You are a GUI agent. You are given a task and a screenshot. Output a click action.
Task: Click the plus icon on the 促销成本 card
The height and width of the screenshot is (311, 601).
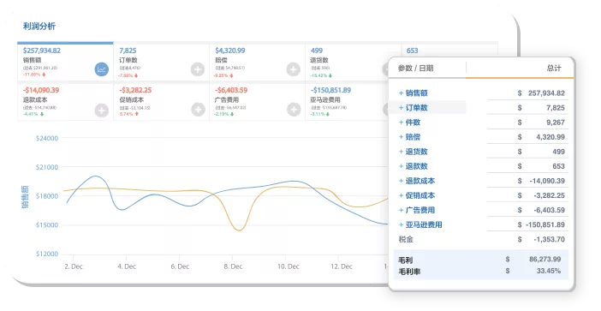point(198,110)
